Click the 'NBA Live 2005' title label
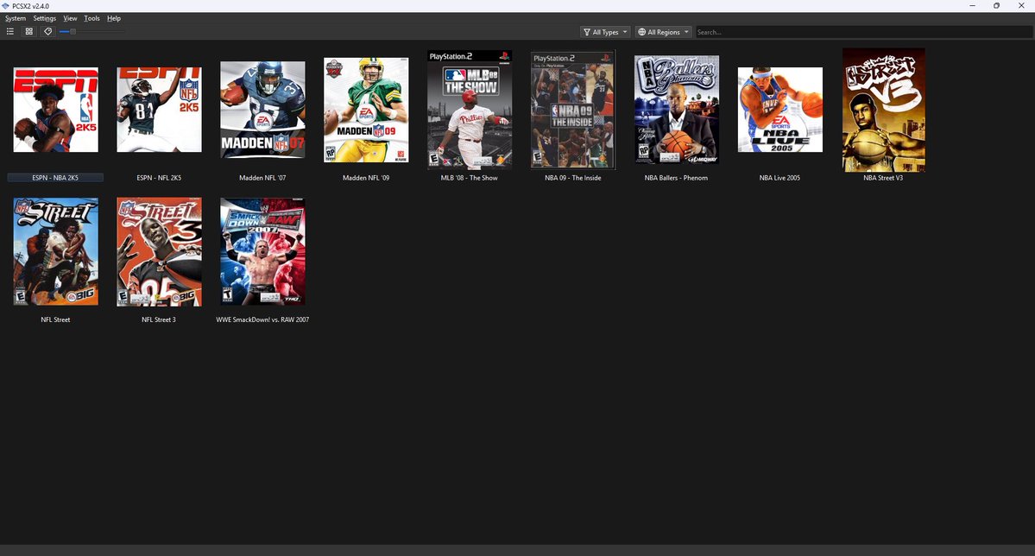The height and width of the screenshot is (556, 1035). pyautogui.click(x=779, y=178)
